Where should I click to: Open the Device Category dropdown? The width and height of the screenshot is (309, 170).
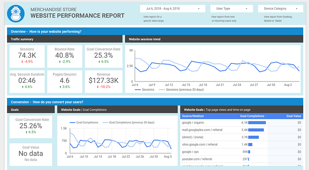280,9
